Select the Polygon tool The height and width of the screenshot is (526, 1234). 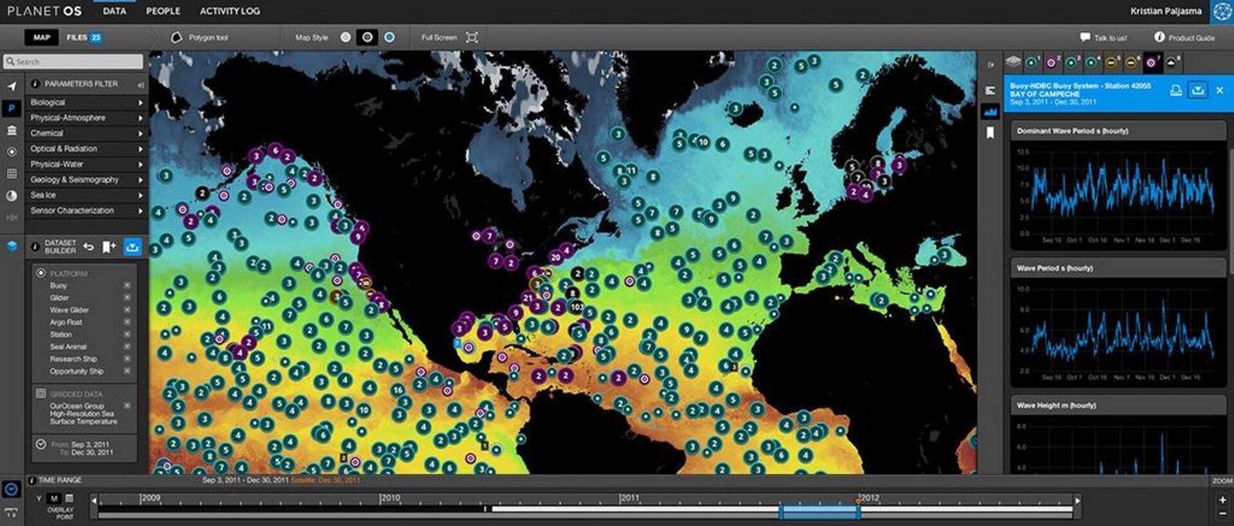click(x=200, y=38)
